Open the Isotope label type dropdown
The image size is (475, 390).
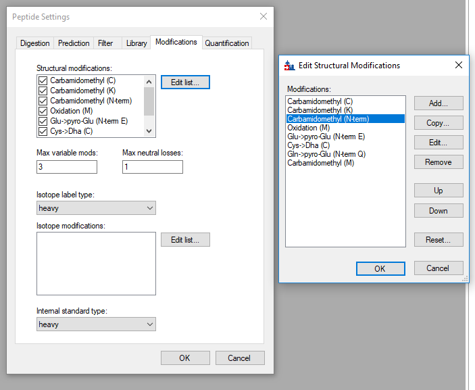(96, 208)
